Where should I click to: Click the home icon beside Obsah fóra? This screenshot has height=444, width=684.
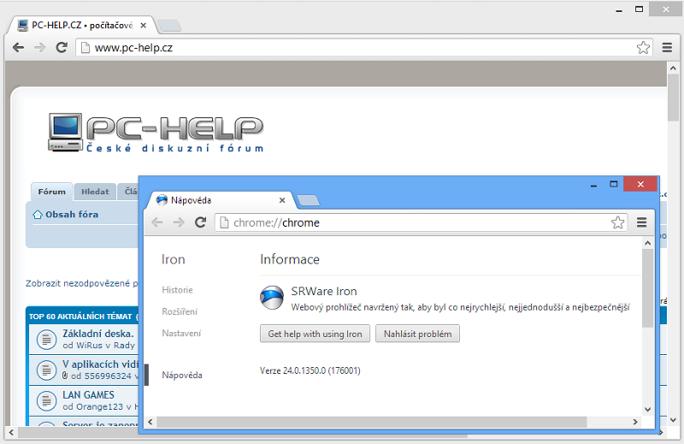[x=38, y=215]
